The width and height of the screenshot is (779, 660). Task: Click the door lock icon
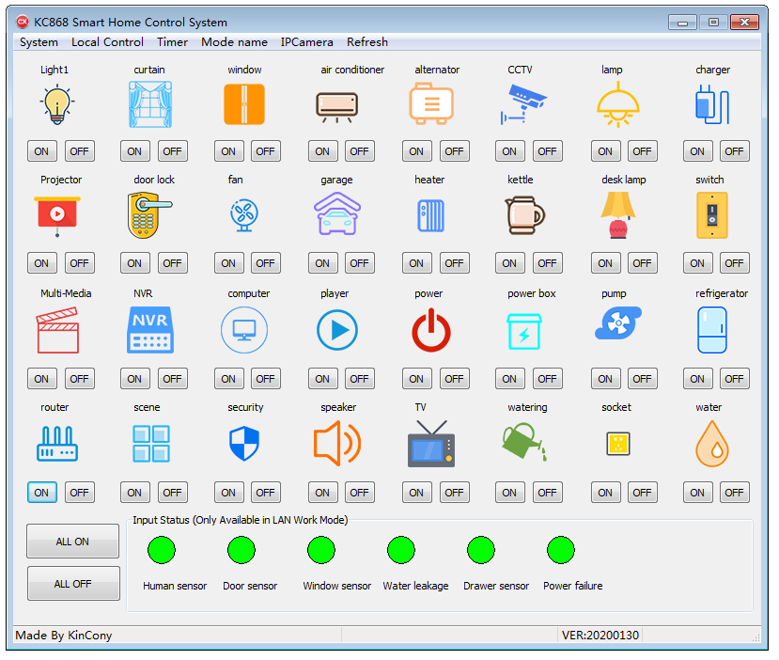click(x=149, y=215)
